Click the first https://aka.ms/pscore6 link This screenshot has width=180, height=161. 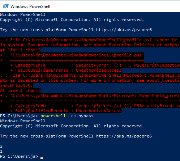click(124, 30)
